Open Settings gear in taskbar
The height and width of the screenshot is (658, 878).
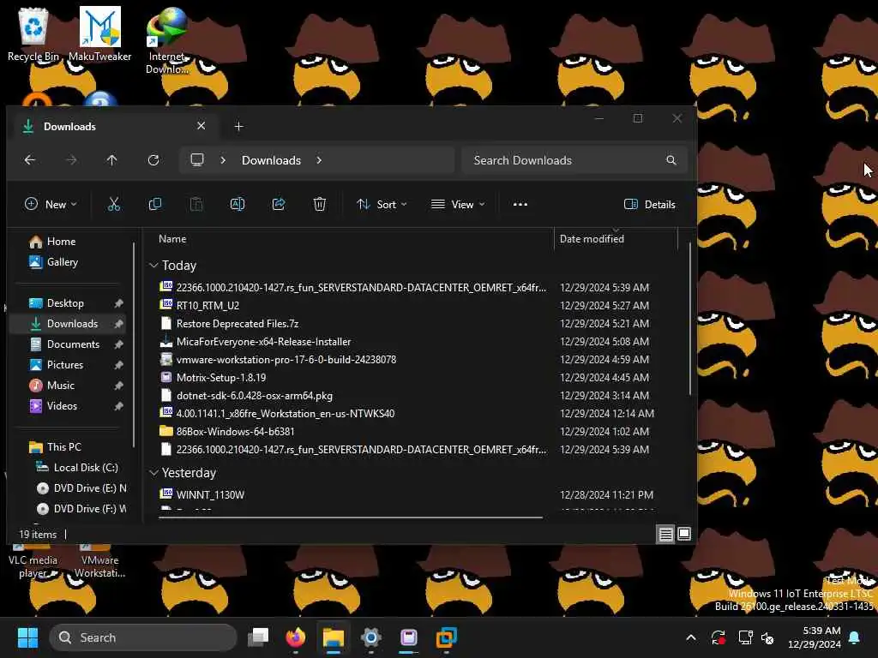(x=370, y=637)
